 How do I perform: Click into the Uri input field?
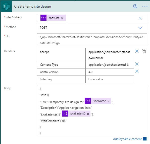click(x=92, y=40)
